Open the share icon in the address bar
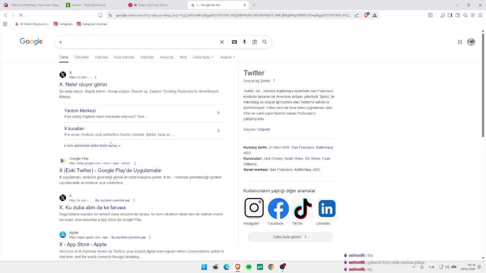The image size is (486, 273). tap(357, 15)
